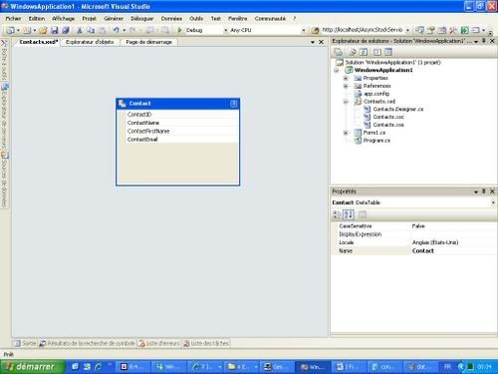Click the Save All toolbar icon
498x374 pixels.
tap(66, 30)
